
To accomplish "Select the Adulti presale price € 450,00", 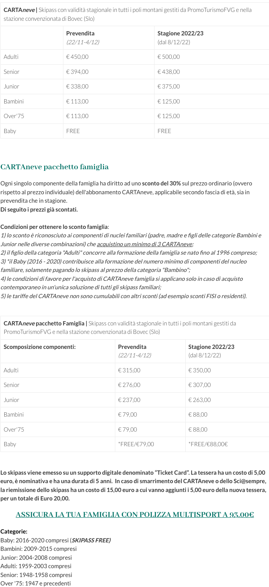I will point(77,57).
